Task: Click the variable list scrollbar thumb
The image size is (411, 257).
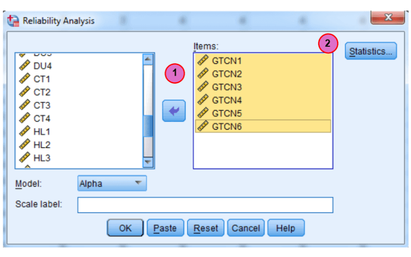Action: pyautogui.click(x=148, y=126)
